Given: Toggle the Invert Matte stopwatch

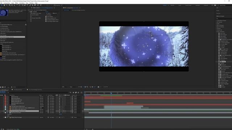Looking at the screenshot, I should pos(31,17).
